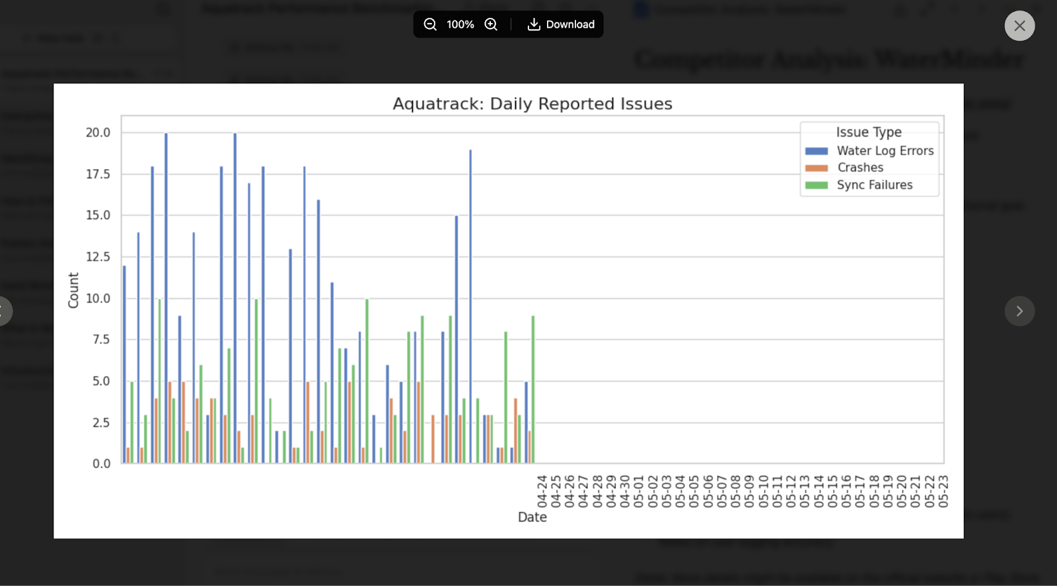This screenshot has width=1057, height=586.
Task: Click the 20.0 y-axis tick label
Action: coord(98,133)
